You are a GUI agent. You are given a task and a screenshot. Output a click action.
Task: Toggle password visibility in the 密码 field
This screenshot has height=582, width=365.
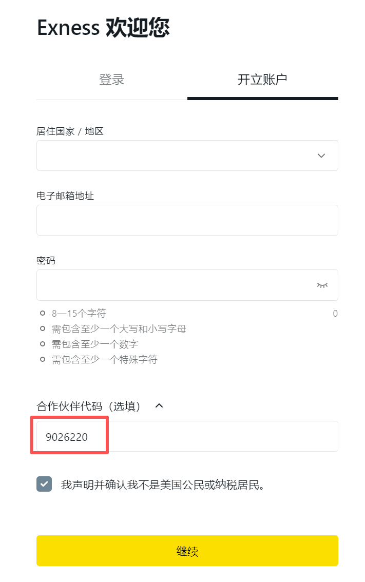coord(322,285)
